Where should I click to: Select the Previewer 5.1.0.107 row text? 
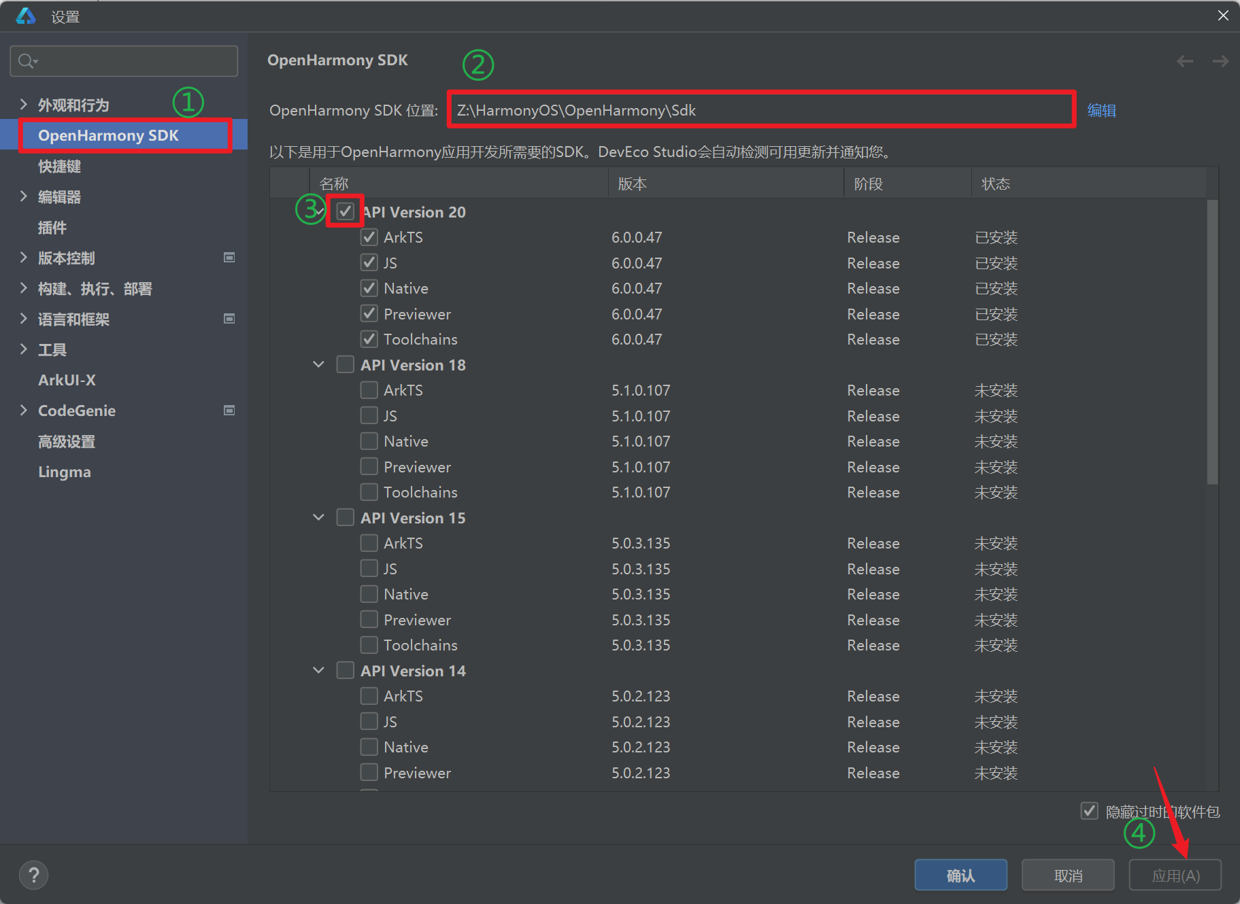[417, 467]
